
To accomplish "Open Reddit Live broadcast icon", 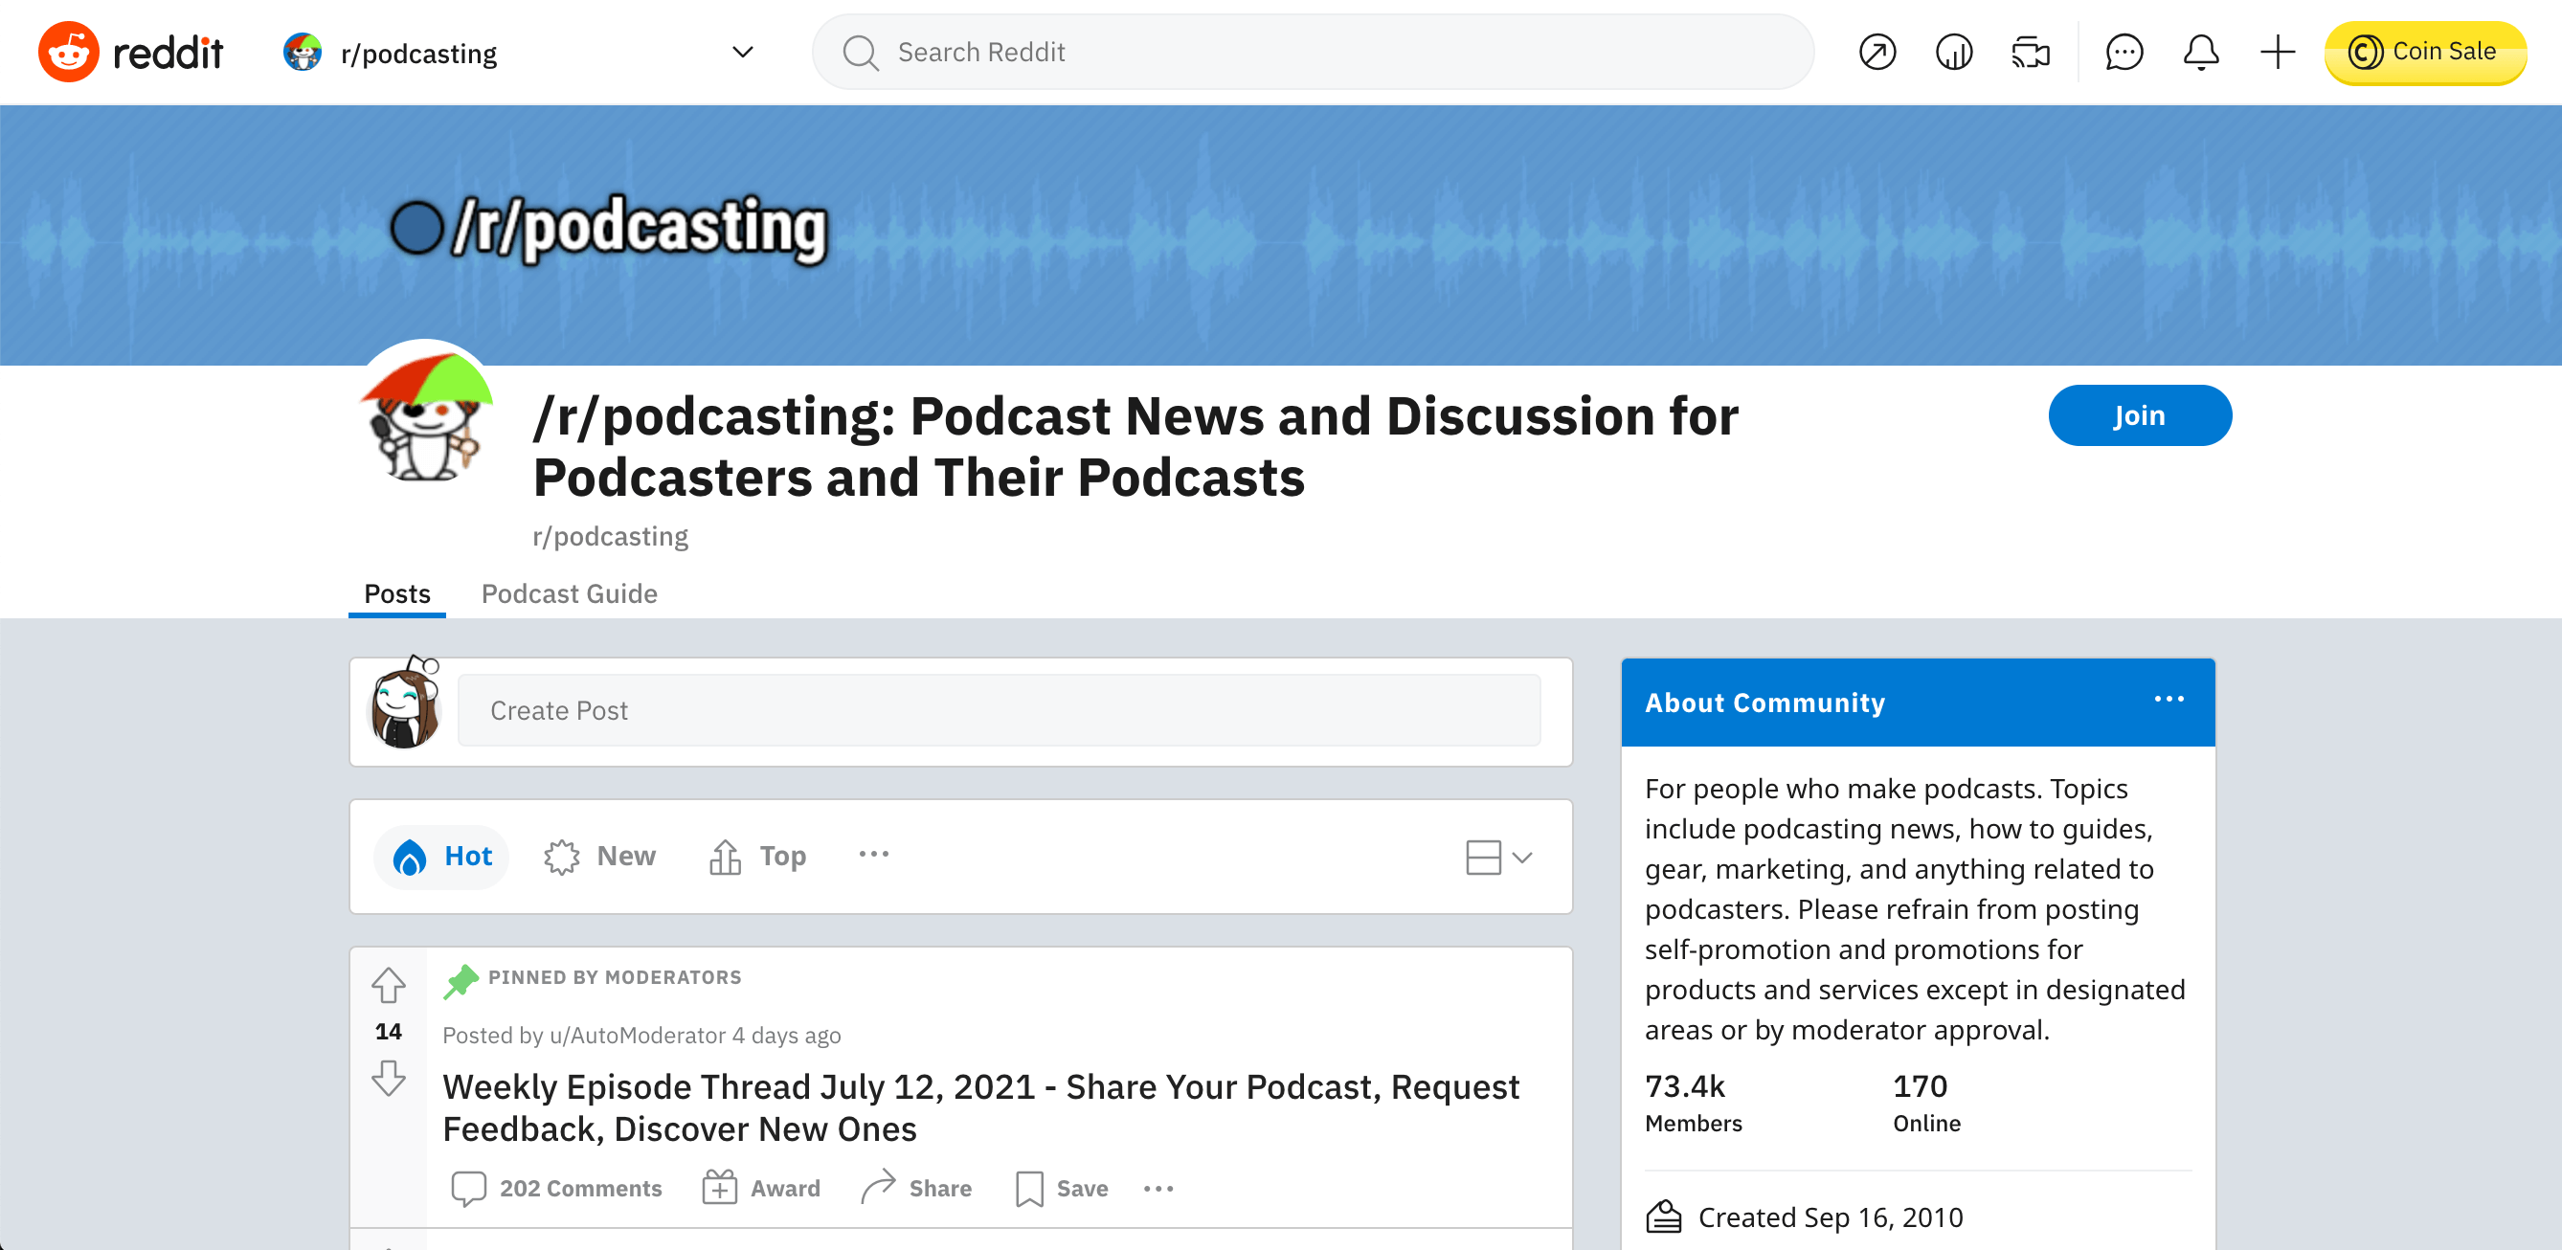I will [x=2030, y=52].
